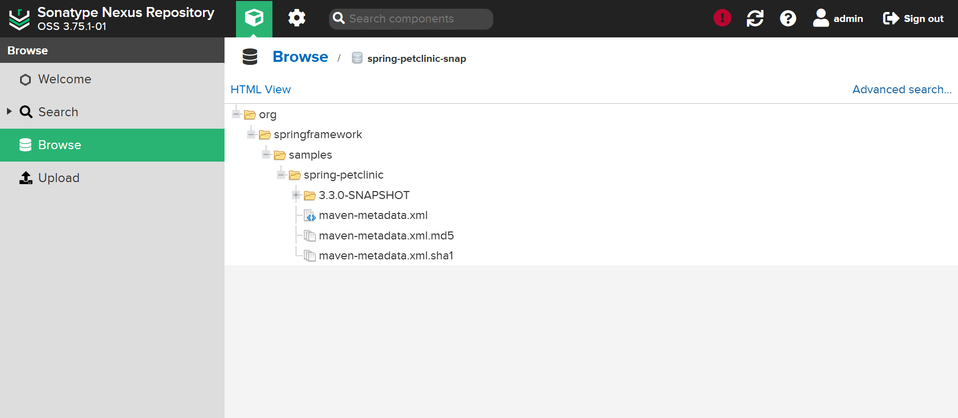The image size is (958, 418).
Task: Click the Browse breadcrumb link
Action: click(x=300, y=57)
